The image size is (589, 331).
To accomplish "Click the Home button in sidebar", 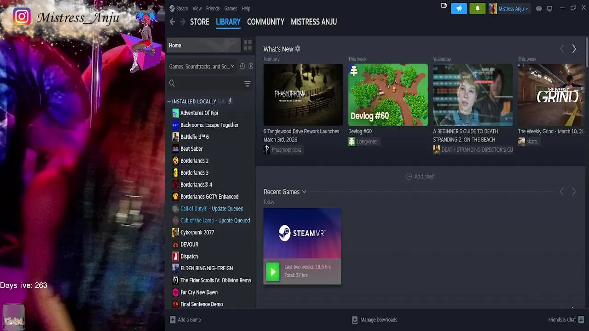I will (204, 45).
